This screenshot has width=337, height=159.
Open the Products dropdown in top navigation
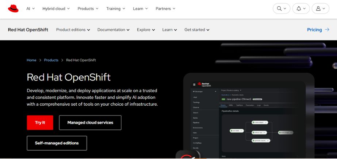point(88,8)
